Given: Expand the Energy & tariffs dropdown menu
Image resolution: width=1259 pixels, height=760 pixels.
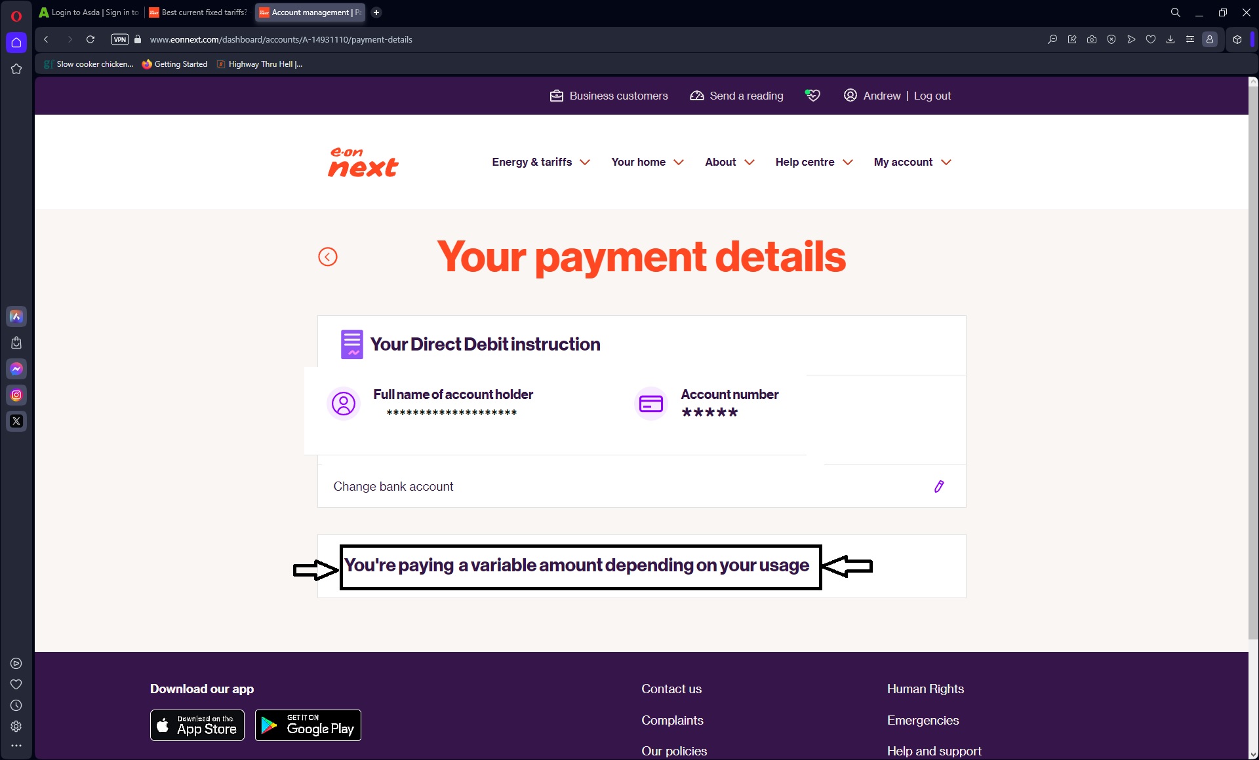Looking at the screenshot, I should coord(540,162).
